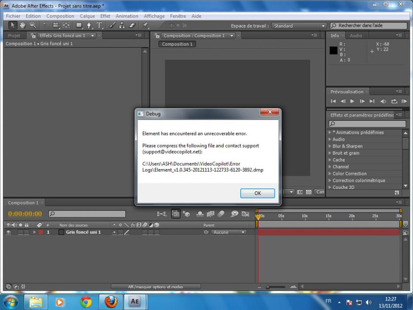Toggle effects panel lock icon
Screen dimensions: 413x310
(x=33, y=35)
